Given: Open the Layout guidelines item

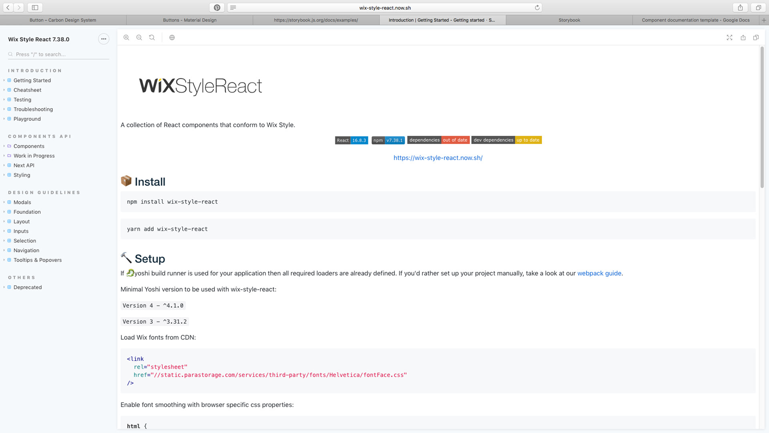Looking at the screenshot, I should pos(22,221).
